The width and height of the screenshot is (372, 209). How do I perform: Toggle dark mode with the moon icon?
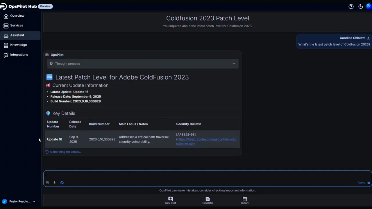pos(361,6)
